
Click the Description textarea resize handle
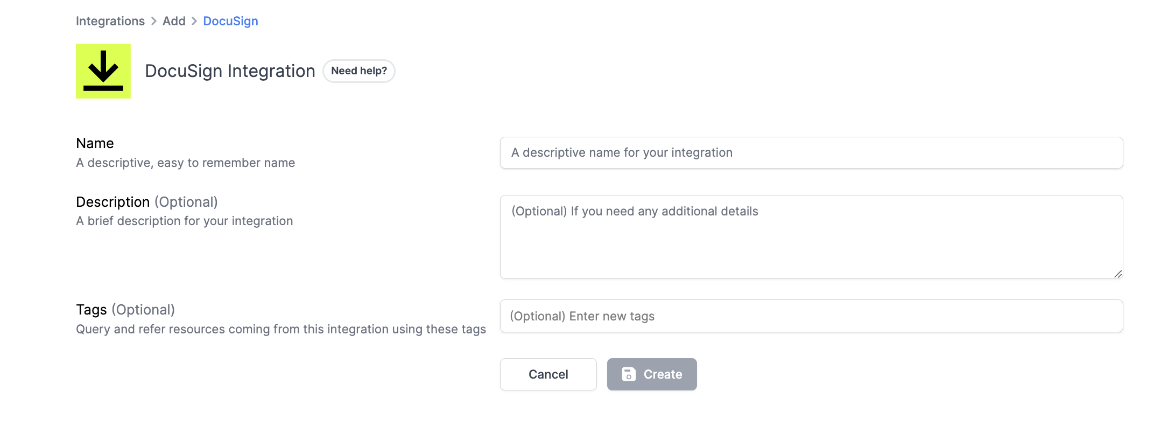[1117, 274]
